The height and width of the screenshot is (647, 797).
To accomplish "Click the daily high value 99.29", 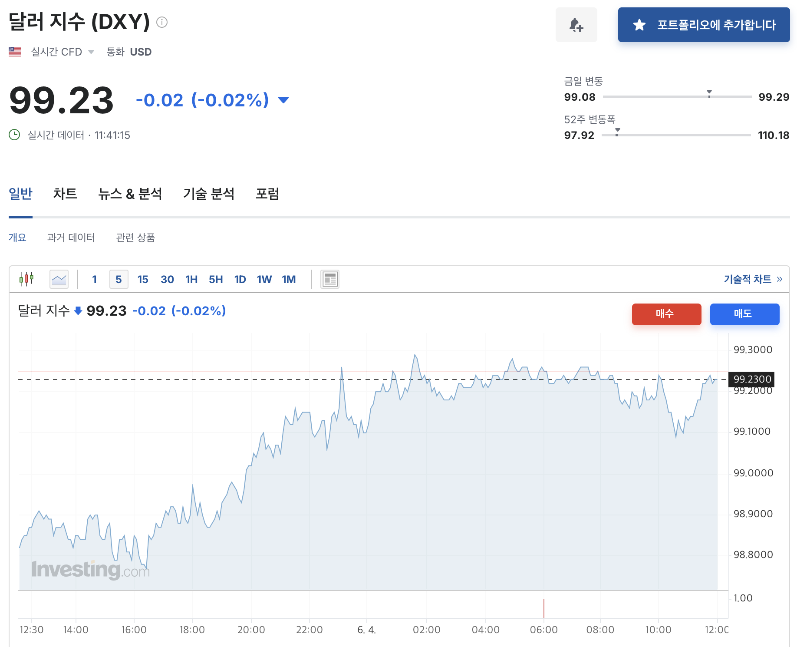I will coord(774,97).
